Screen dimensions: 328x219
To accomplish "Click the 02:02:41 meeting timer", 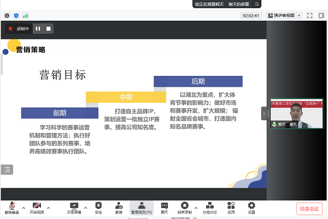I will tap(251, 16).
